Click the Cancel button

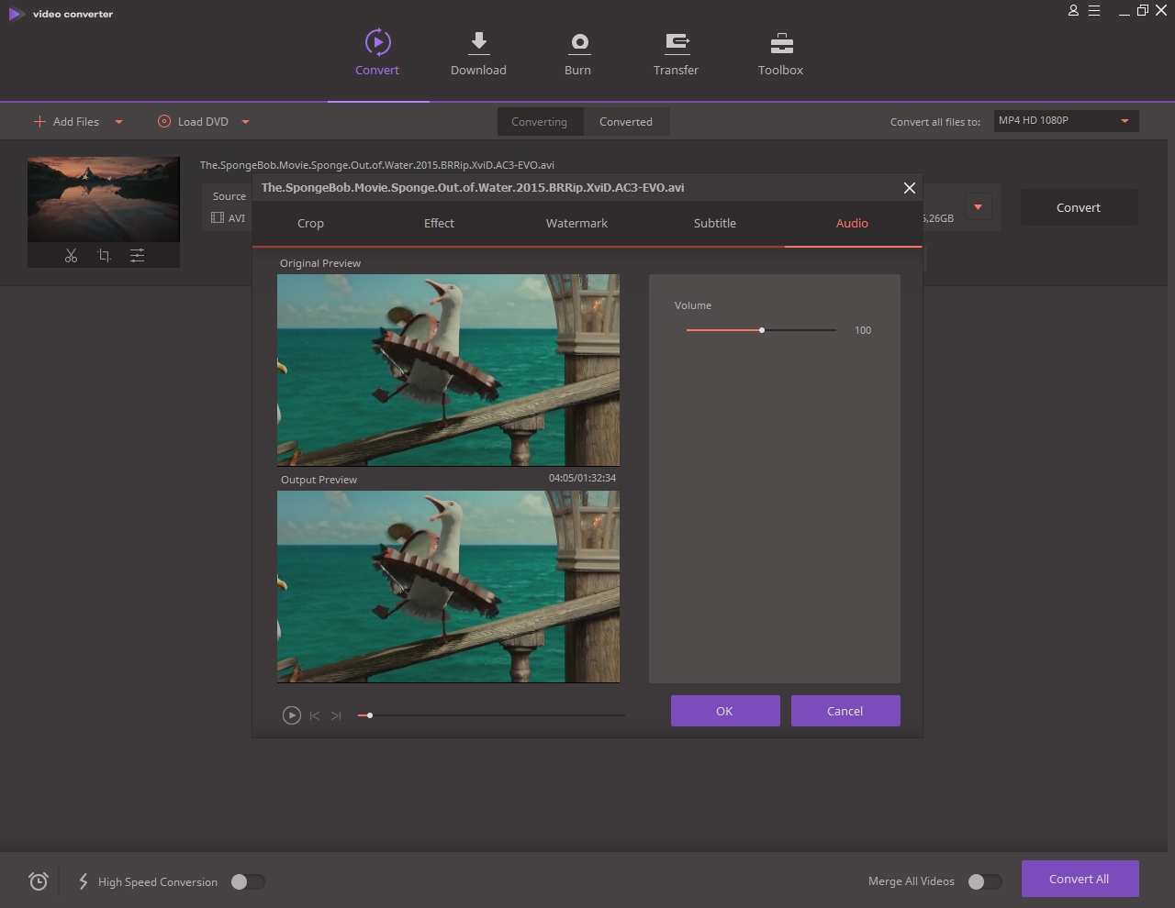pos(845,711)
